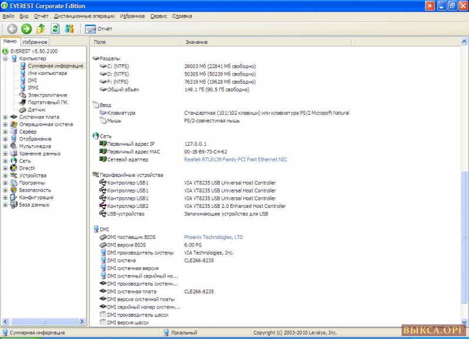
Task: Open the Phoenix Technologies, LTD link
Action: pyautogui.click(x=213, y=237)
